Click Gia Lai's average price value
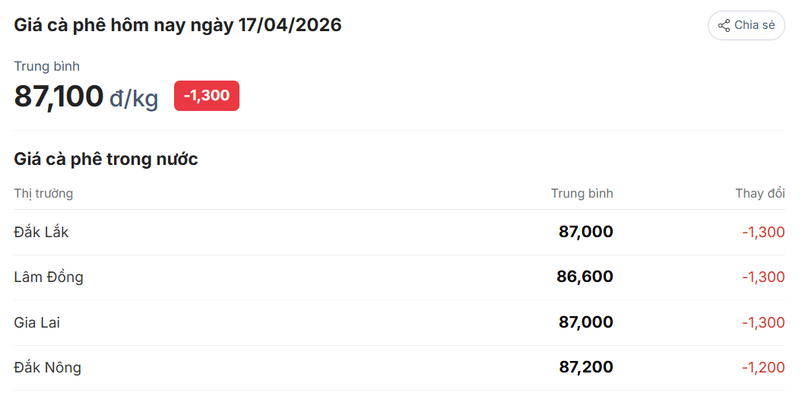Viewport: 802px width, 393px height. pyautogui.click(x=585, y=322)
